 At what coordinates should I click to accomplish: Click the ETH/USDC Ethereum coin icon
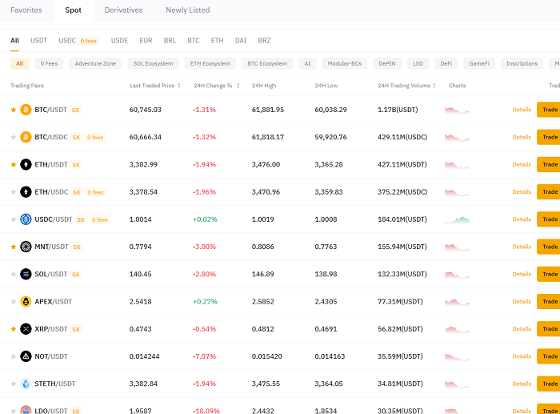(x=26, y=192)
